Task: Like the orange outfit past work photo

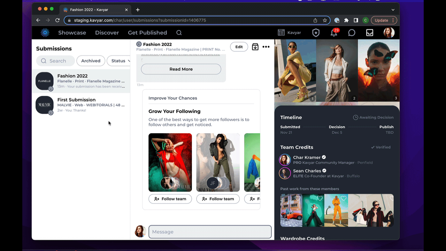Action: click(344, 198)
